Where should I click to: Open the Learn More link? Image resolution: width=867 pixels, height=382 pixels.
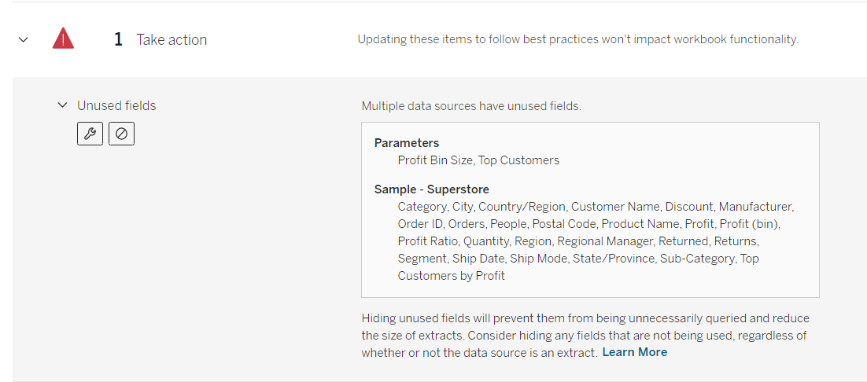tap(634, 352)
